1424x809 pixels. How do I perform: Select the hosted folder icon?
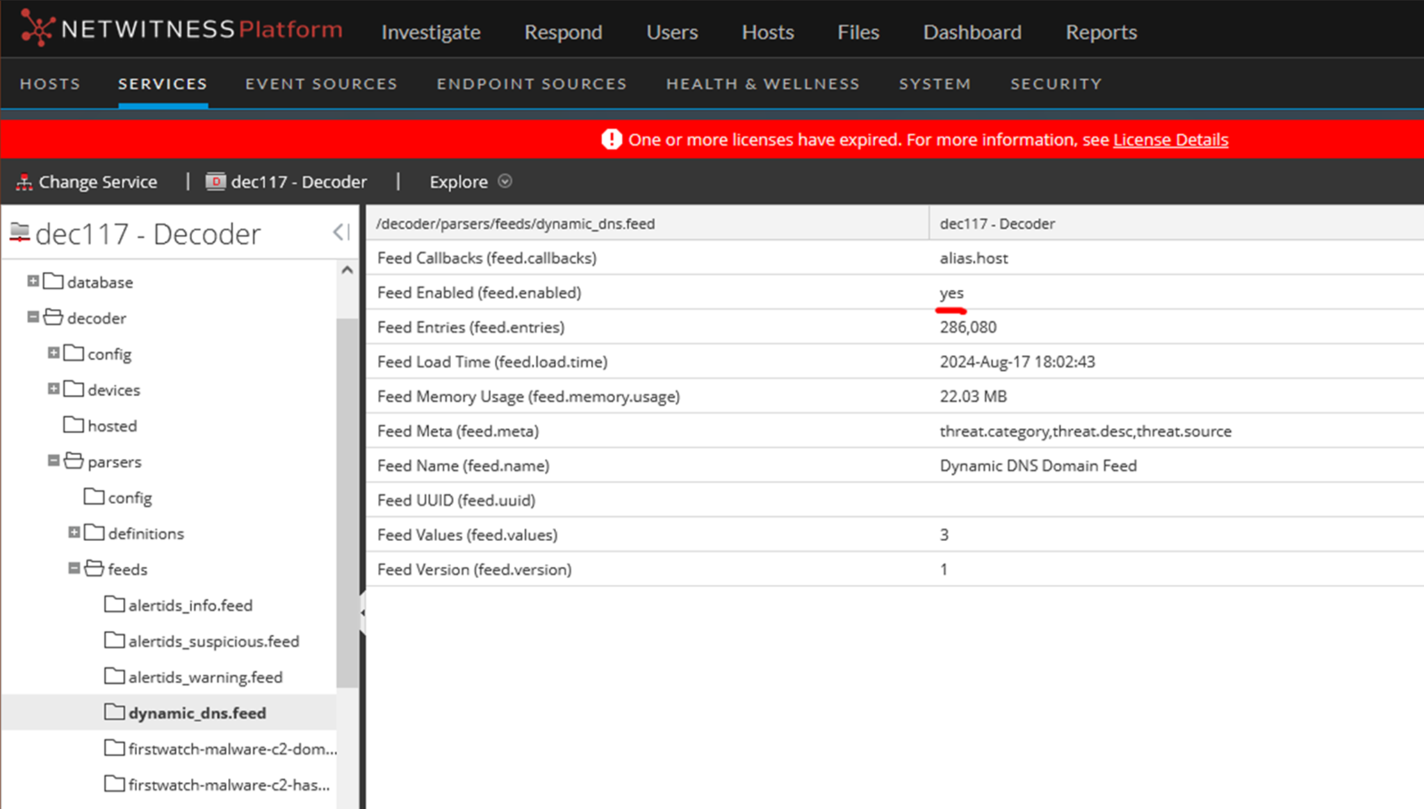[x=74, y=425]
